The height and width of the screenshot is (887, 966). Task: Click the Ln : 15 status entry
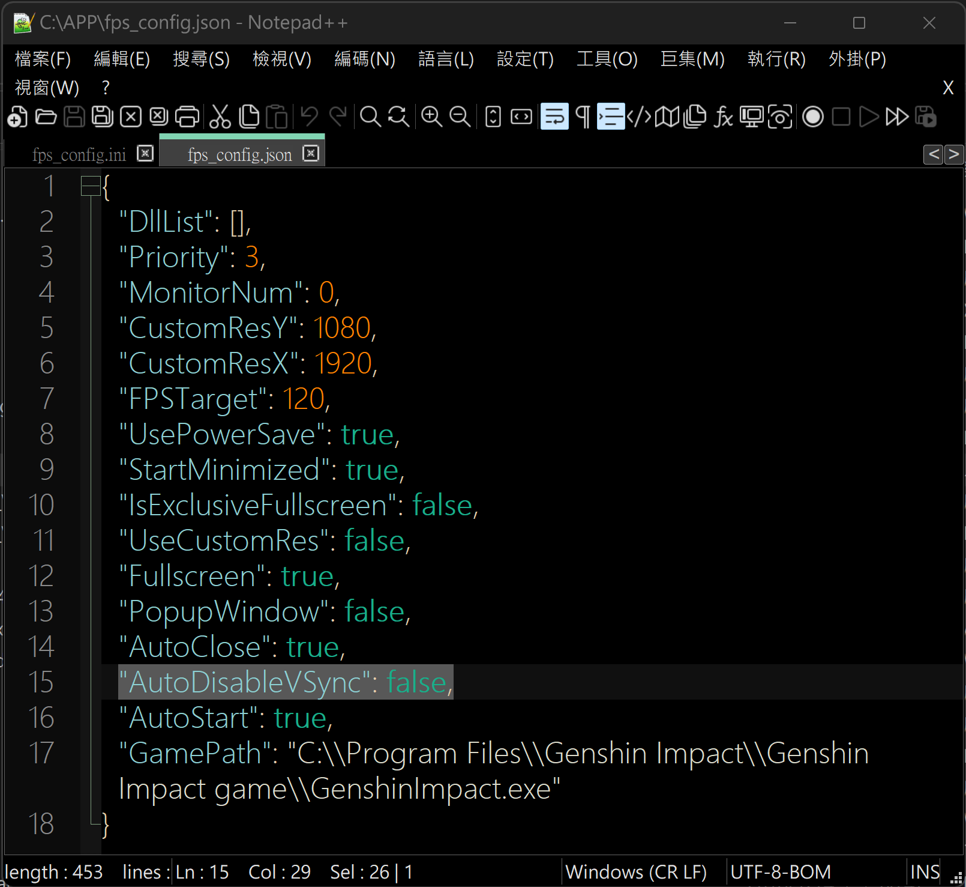click(202, 871)
